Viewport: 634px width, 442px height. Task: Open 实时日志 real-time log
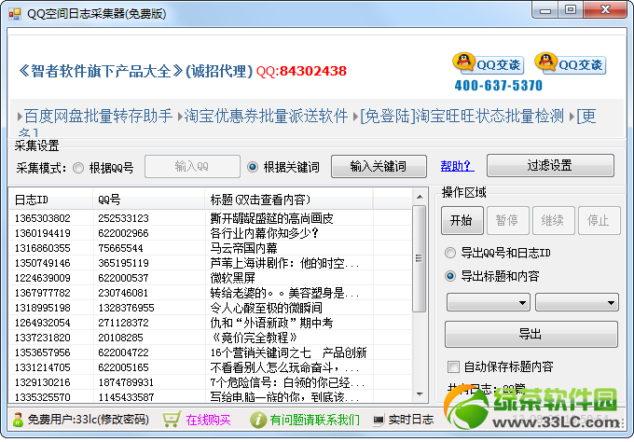(x=411, y=420)
